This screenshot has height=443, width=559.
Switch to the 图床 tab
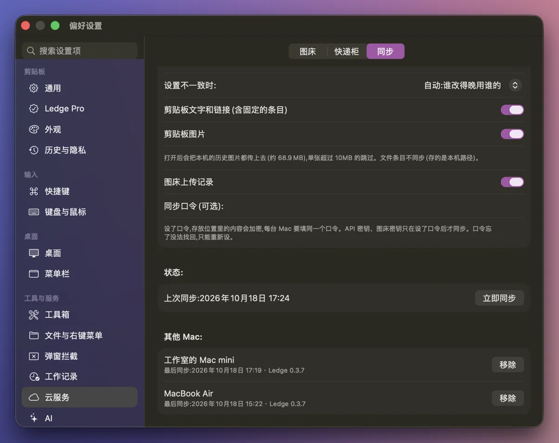308,51
